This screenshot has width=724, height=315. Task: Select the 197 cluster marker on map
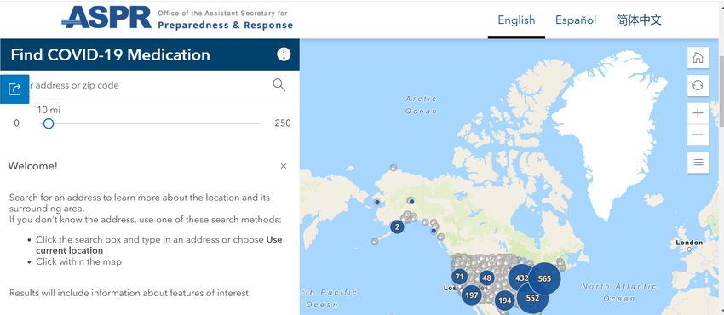[471, 295]
